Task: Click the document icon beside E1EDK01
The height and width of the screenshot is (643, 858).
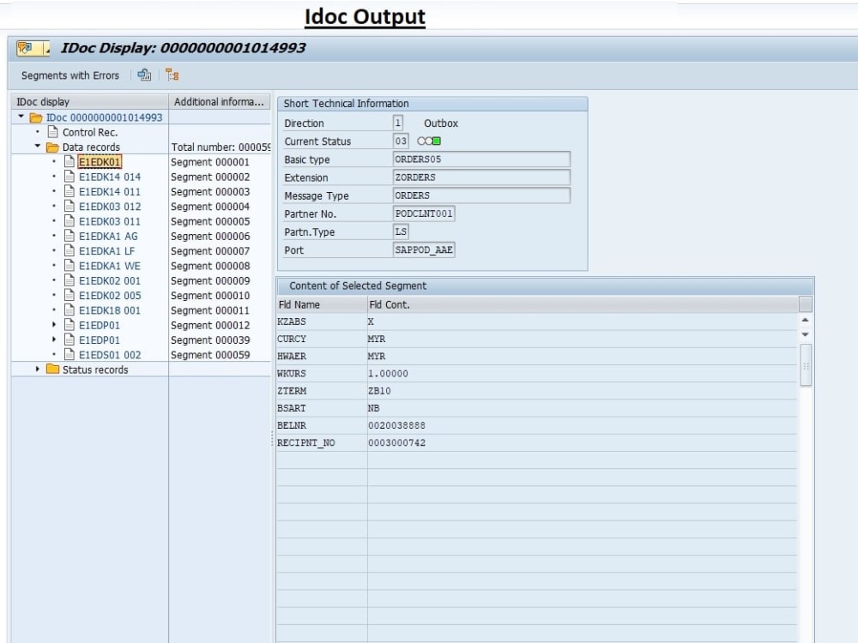Action: (x=69, y=160)
